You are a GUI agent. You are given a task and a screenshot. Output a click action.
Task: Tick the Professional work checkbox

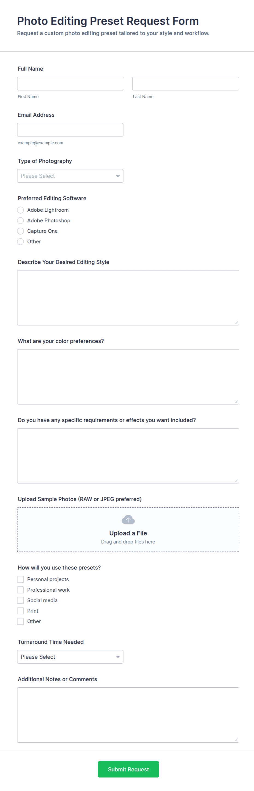[x=20, y=590]
